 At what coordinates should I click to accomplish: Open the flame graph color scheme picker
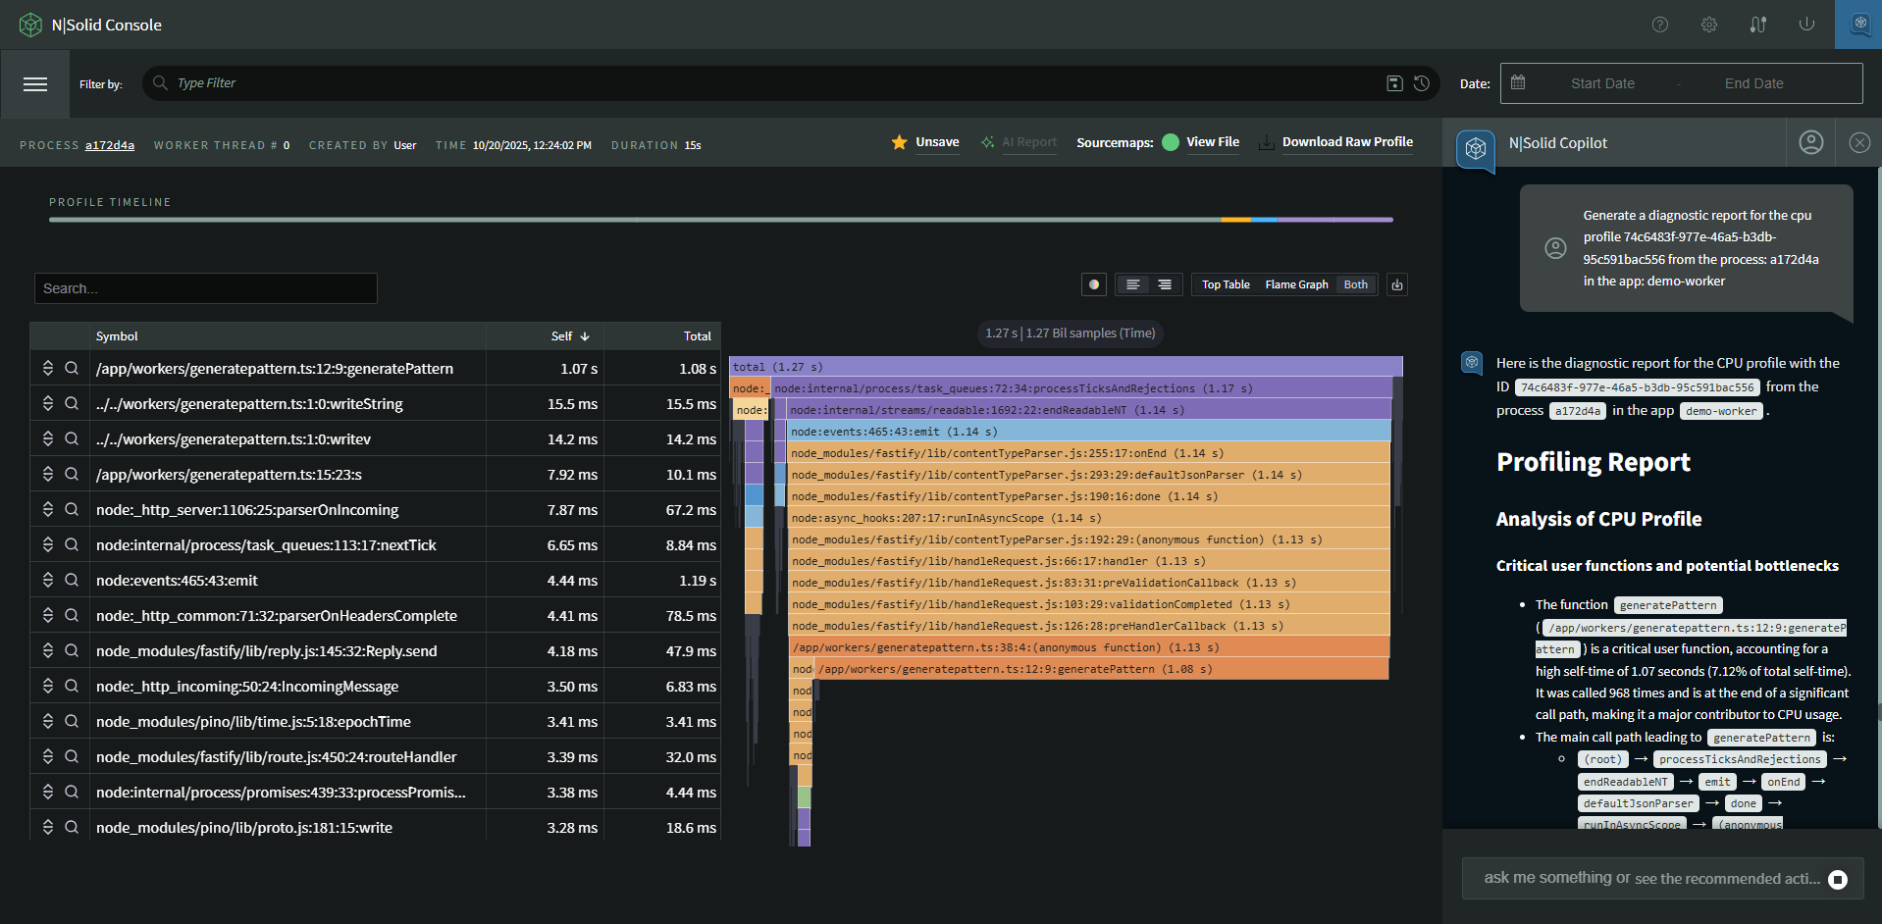[1093, 284]
